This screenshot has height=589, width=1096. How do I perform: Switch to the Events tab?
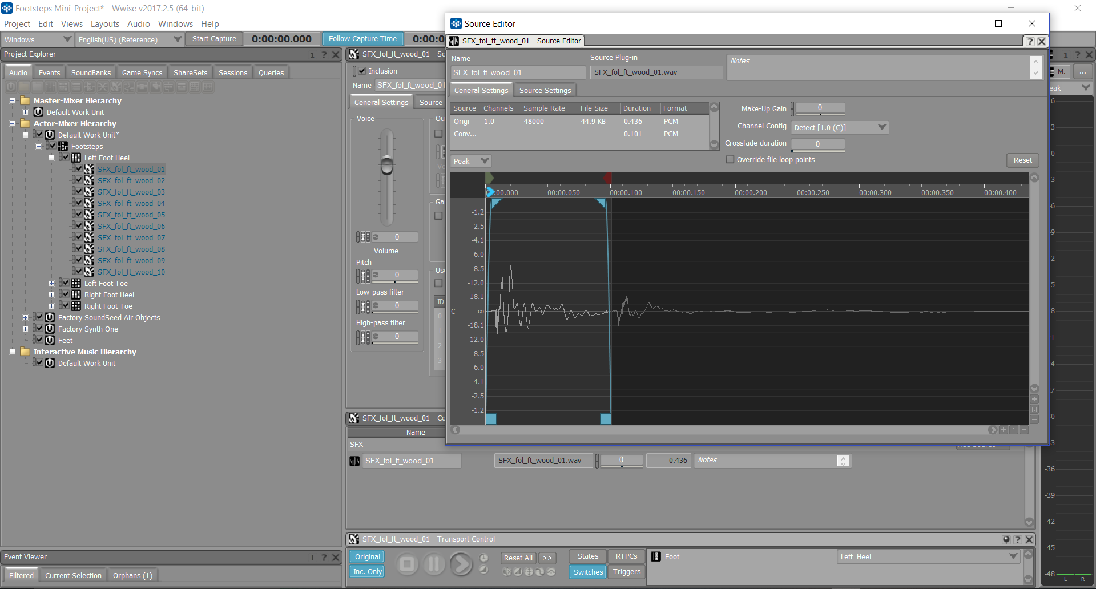49,72
